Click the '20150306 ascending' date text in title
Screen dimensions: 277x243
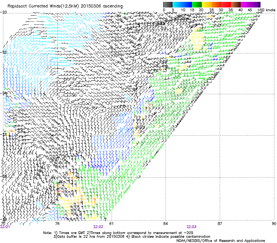[x=101, y=6]
